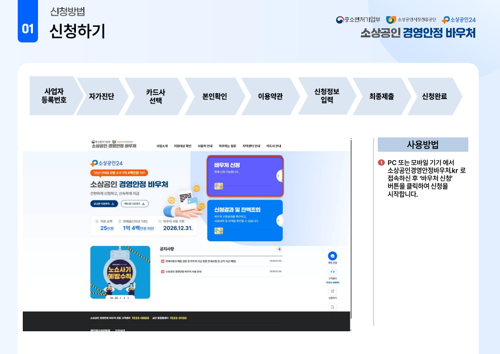Viewport: 500px width, 354px height.
Task: Click the 신청완료 step arrow
Action: 434,96
